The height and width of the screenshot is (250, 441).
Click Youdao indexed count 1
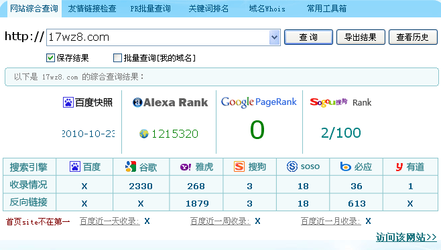[x=411, y=186]
